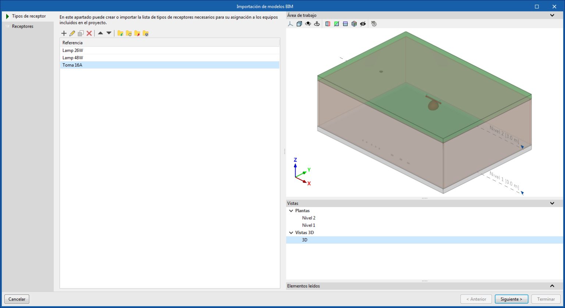Select the layers stack icon

click(x=354, y=24)
